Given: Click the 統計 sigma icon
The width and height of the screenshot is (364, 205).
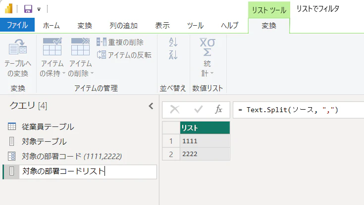Looking at the screenshot, I should (208, 47).
